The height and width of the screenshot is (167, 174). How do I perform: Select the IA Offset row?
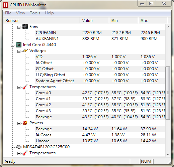pyautogui.click(x=100, y=63)
